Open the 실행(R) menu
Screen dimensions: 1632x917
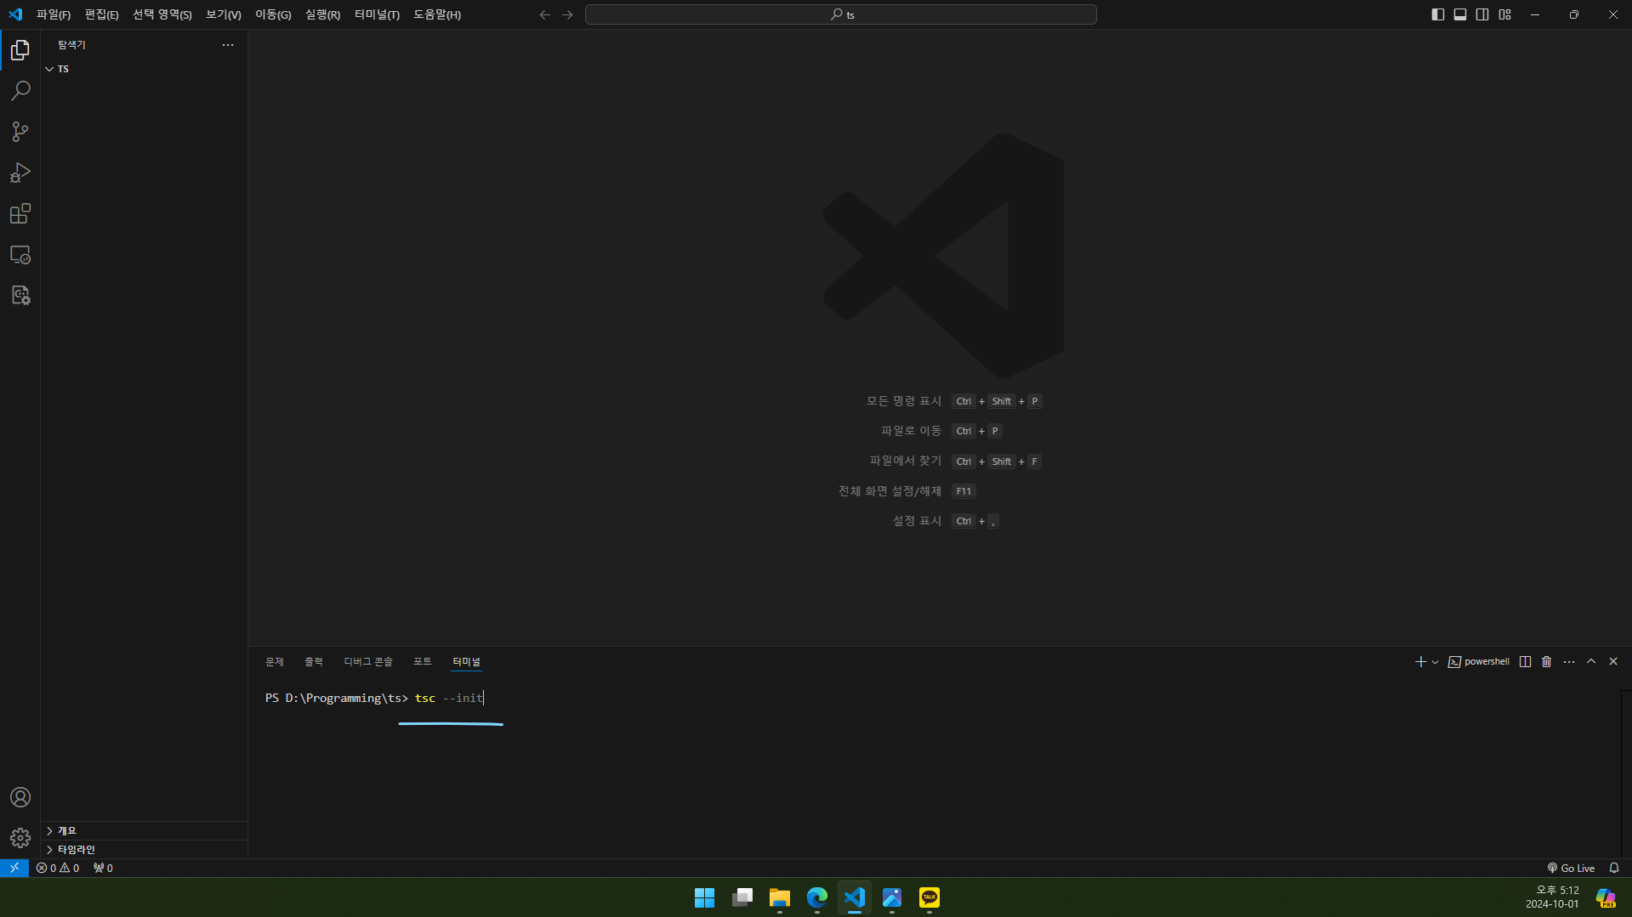click(322, 14)
